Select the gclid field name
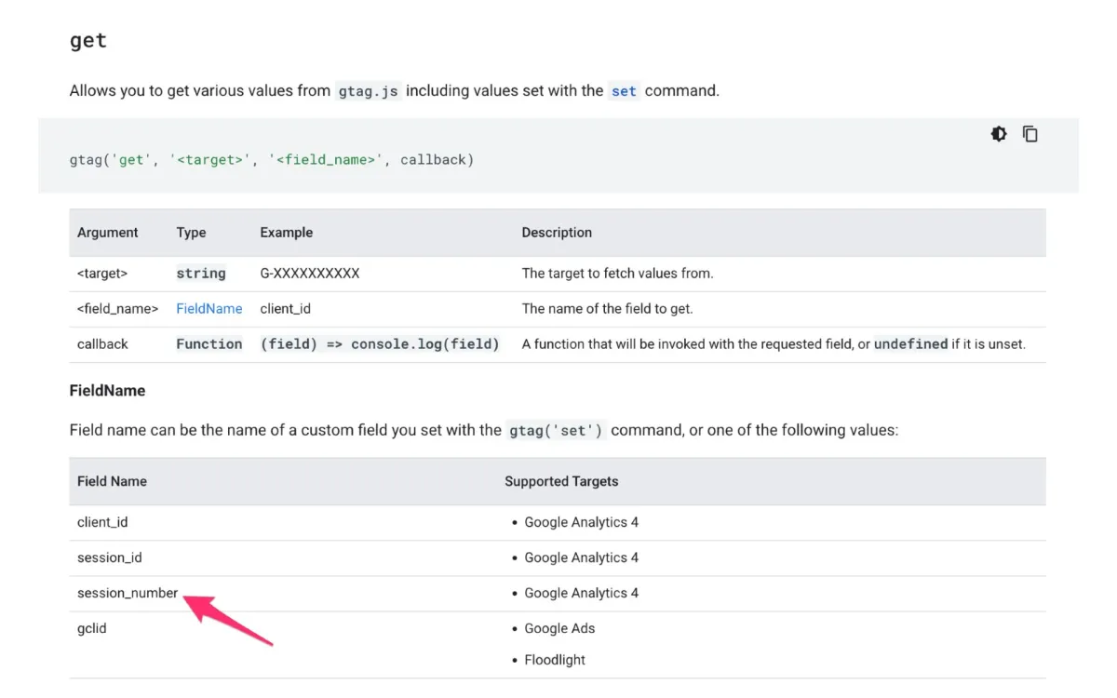 [x=92, y=628]
